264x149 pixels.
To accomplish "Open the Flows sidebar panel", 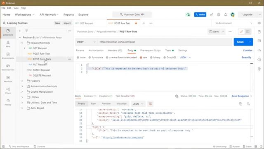I will (8, 91).
